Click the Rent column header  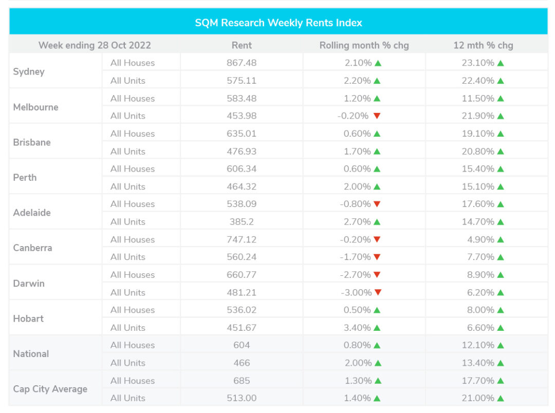click(x=242, y=45)
